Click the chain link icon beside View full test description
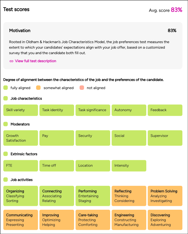188x234 pixels. tap(11, 61)
